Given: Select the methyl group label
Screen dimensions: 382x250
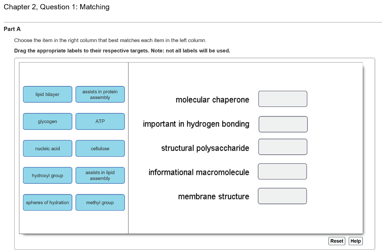Looking at the screenshot, I should click(100, 202).
